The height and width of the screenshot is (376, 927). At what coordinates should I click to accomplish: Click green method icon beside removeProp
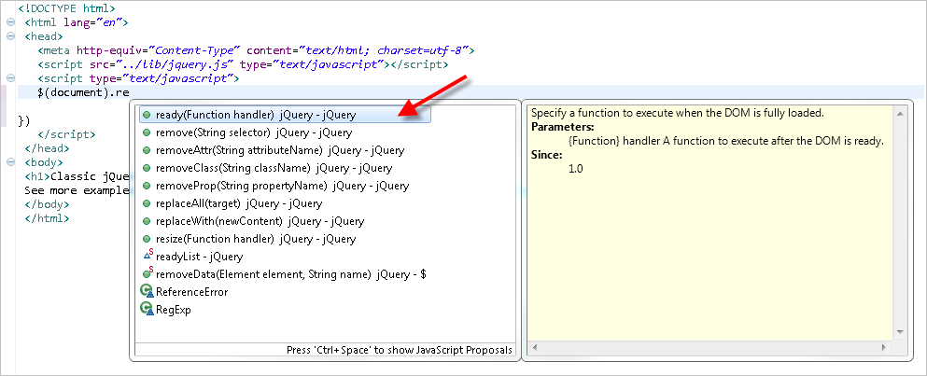(x=147, y=187)
